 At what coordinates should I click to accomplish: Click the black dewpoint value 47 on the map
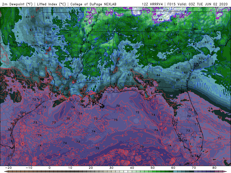pyautogui.click(x=86, y=21)
